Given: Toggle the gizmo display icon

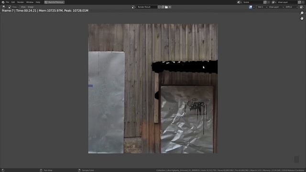Looking at the screenshot, I should (251, 7).
